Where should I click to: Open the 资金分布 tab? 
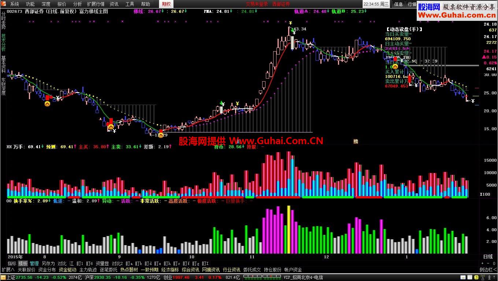[x=47, y=270]
